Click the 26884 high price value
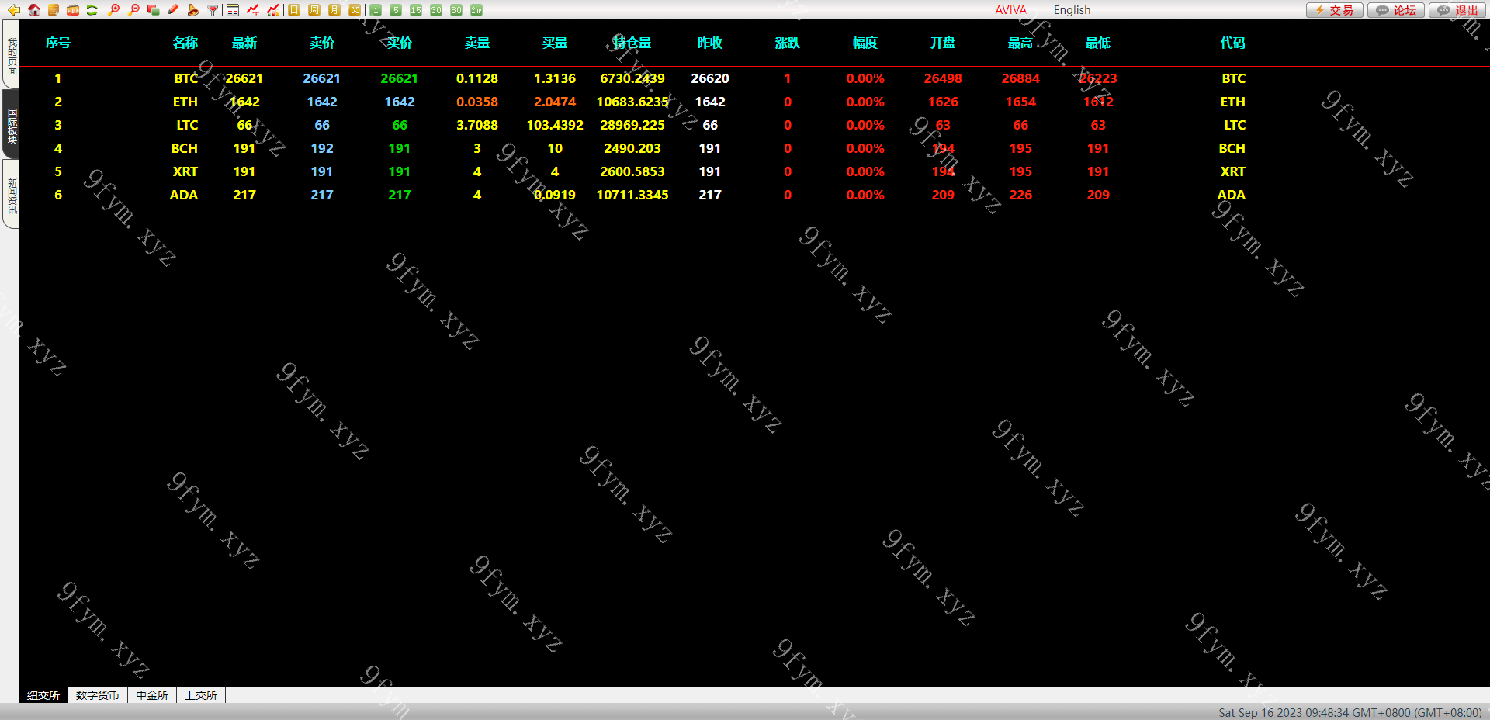 coord(1020,78)
